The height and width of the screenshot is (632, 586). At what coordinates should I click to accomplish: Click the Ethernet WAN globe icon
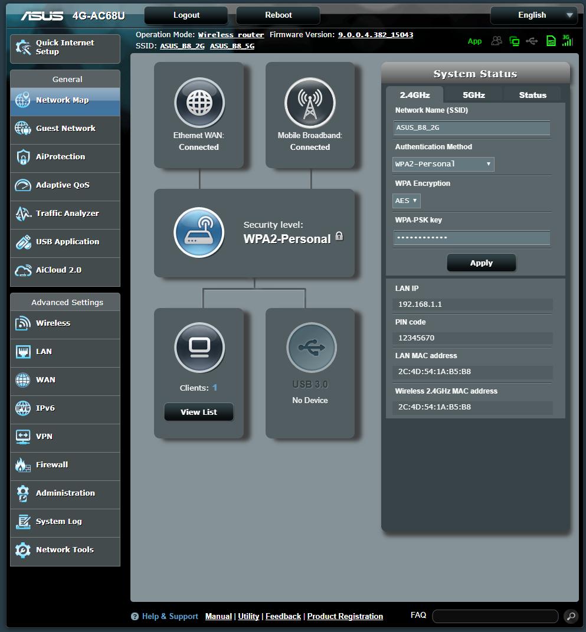(x=199, y=103)
